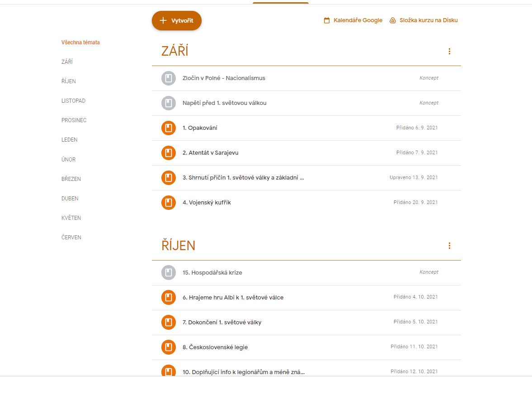Click material icon of 2. Atentát v Sarajevu
Image resolution: width=532 pixels, height=394 pixels.
168,153
